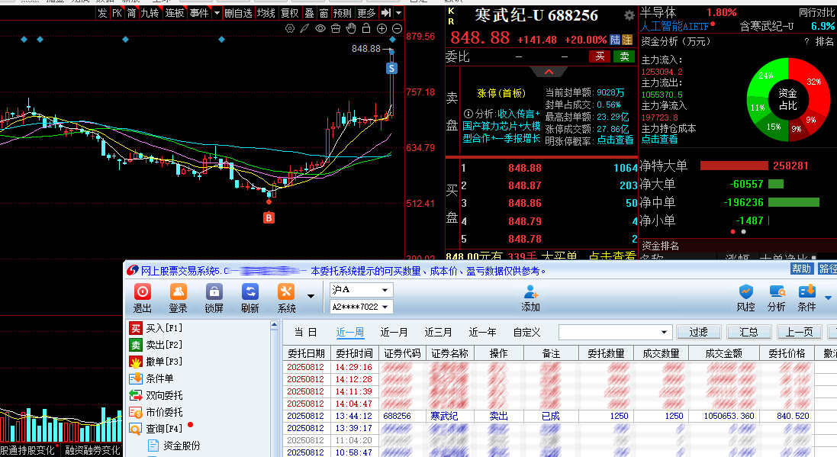Viewport: 837px width, 457px height.
Task: Click the 复权 adjustment button
Action: pos(290,13)
